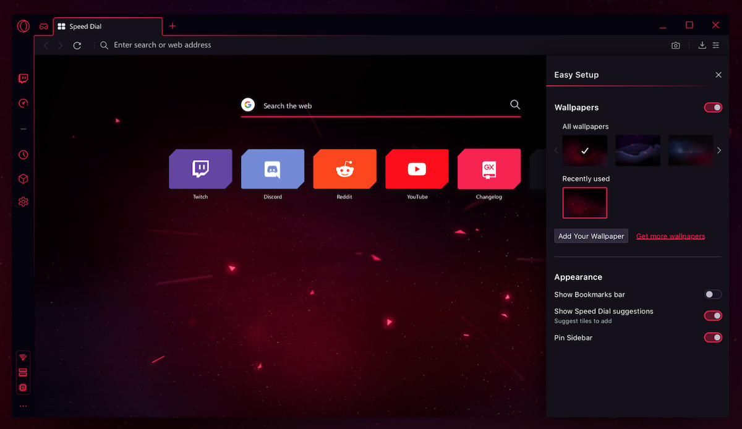The width and height of the screenshot is (742, 429).
Task: Click Suggest tiles to add text
Action: point(583,321)
